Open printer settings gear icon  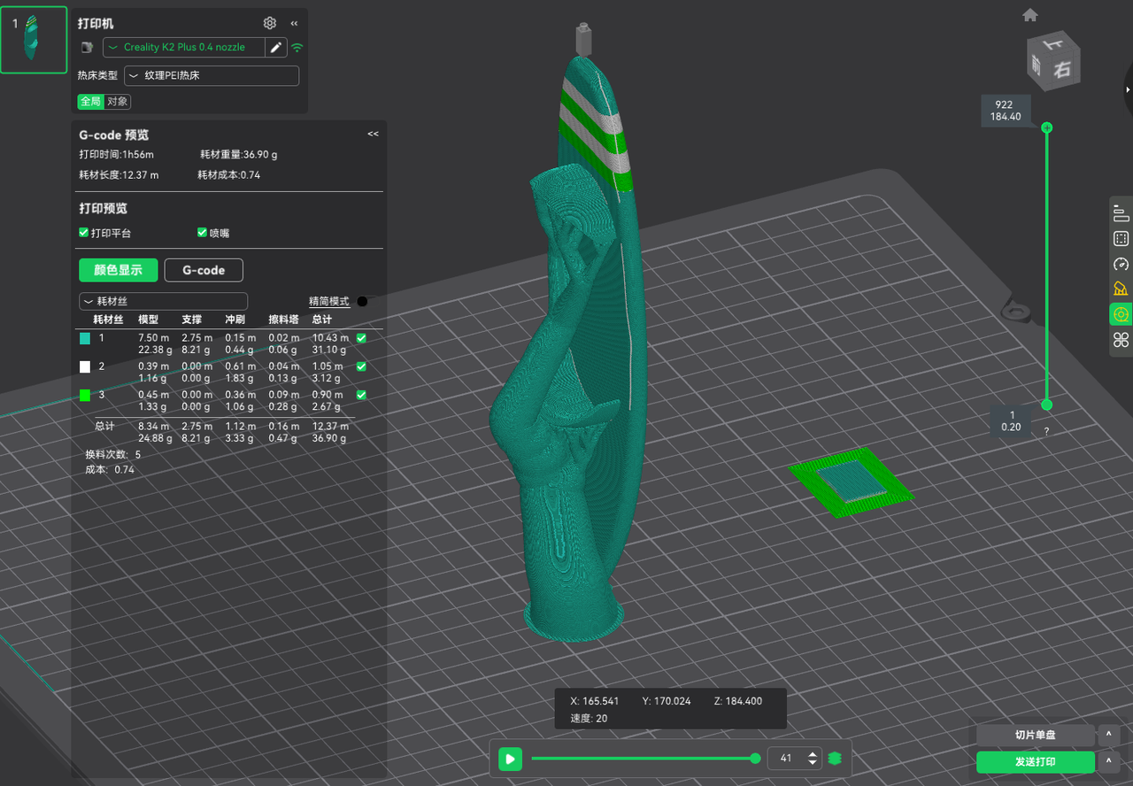(270, 23)
